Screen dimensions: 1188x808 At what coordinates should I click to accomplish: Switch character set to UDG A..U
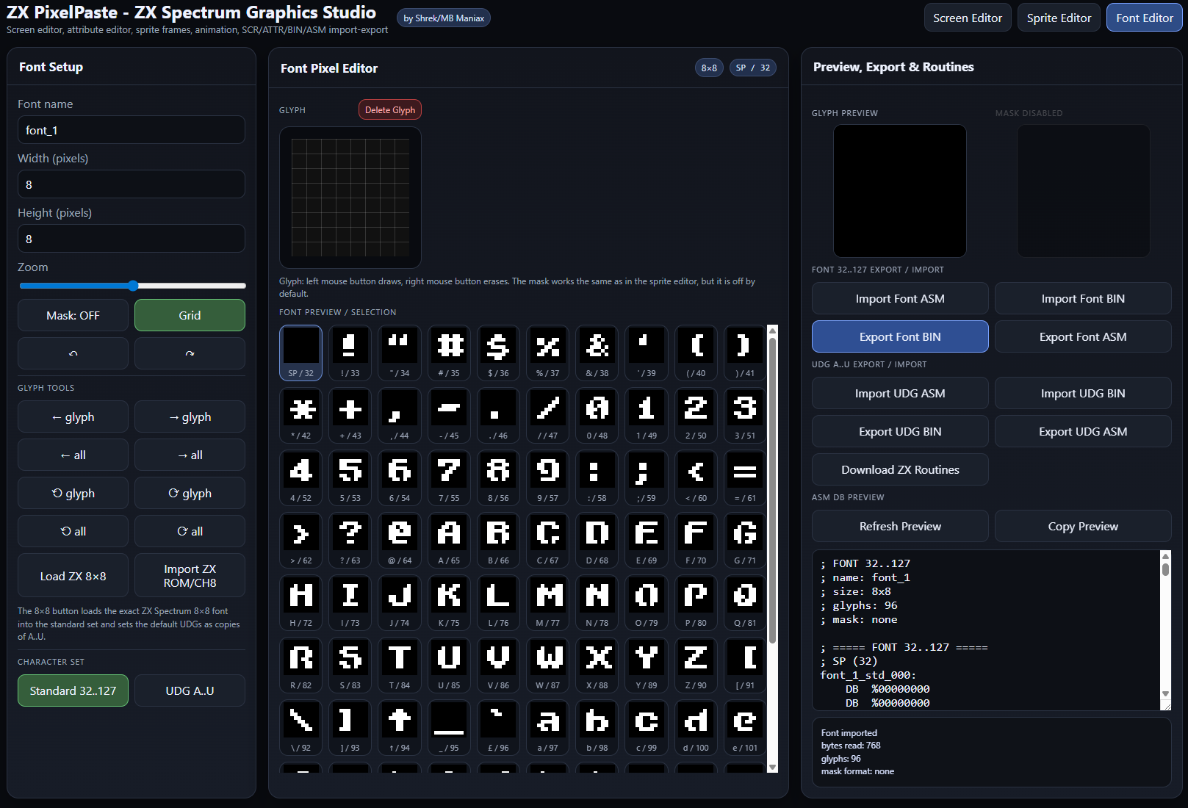190,691
